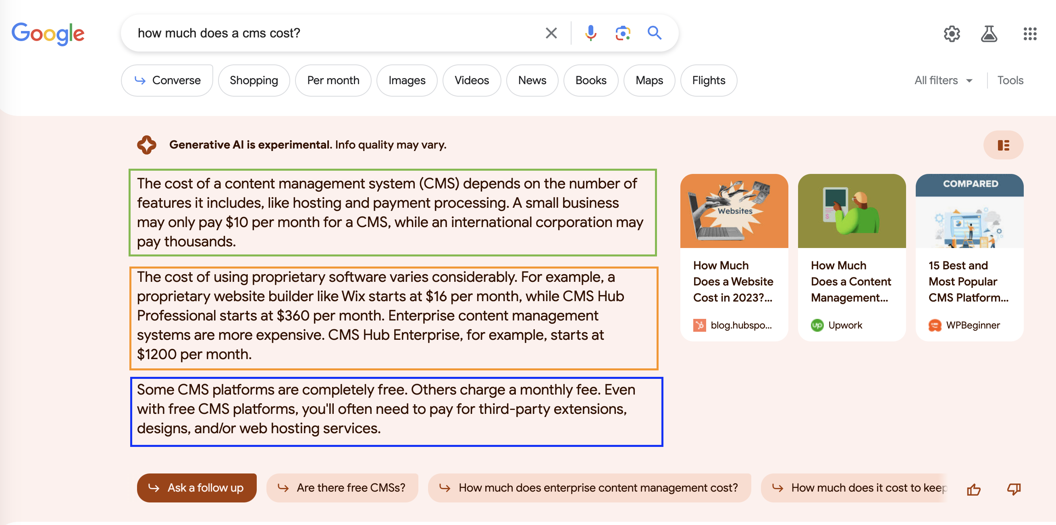Image resolution: width=1056 pixels, height=525 pixels.
Task: Ask 'Are there free CMSs?' suggestion
Action: [x=342, y=488]
